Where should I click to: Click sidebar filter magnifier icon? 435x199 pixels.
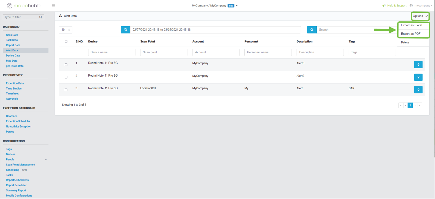tap(41, 17)
